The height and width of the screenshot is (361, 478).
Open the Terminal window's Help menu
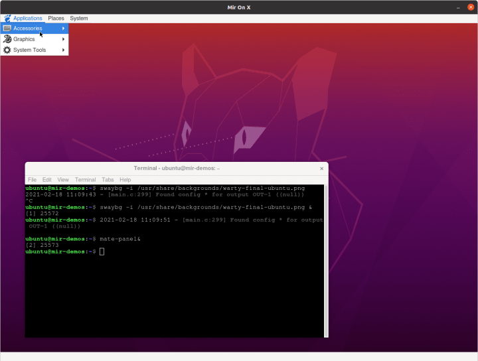(x=125, y=180)
